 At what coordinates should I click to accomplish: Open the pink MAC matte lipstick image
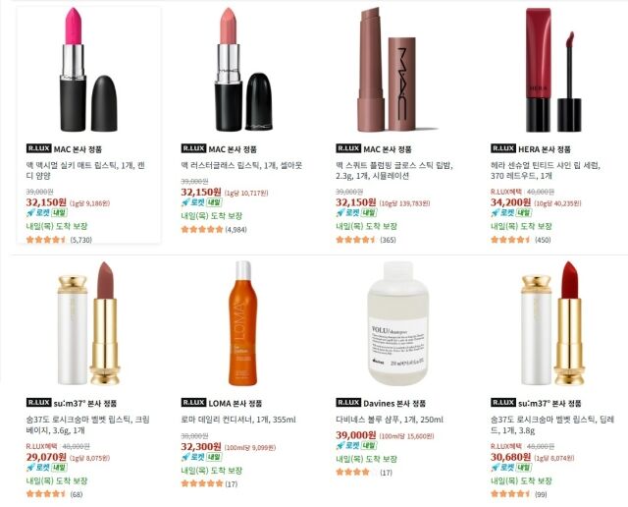click(89, 70)
